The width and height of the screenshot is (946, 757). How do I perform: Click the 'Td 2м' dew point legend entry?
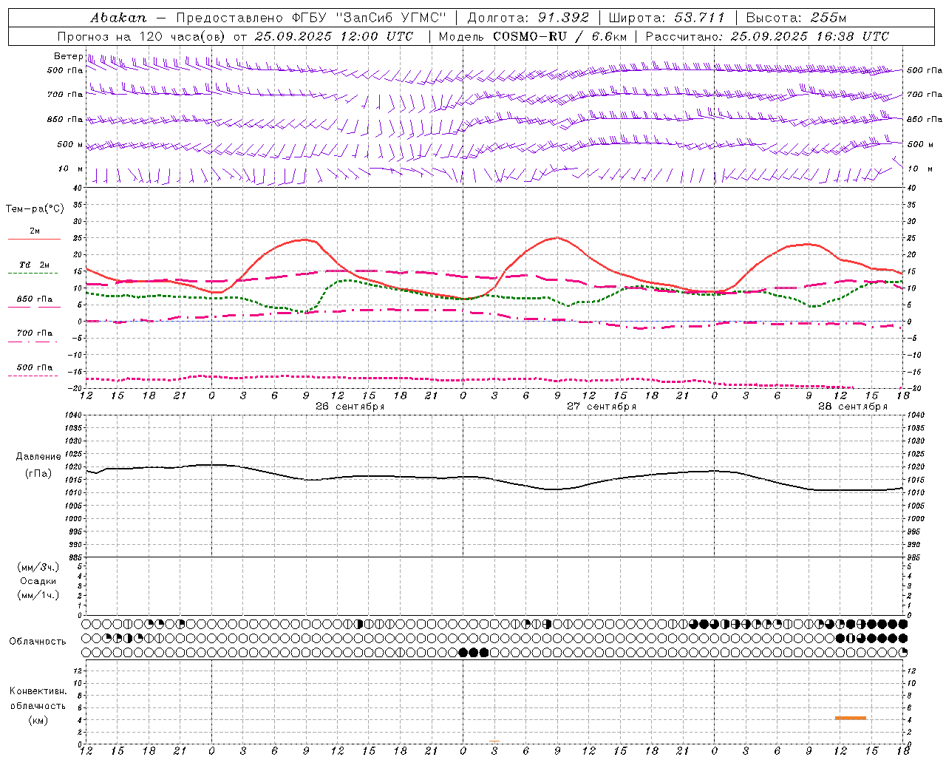[34, 265]
